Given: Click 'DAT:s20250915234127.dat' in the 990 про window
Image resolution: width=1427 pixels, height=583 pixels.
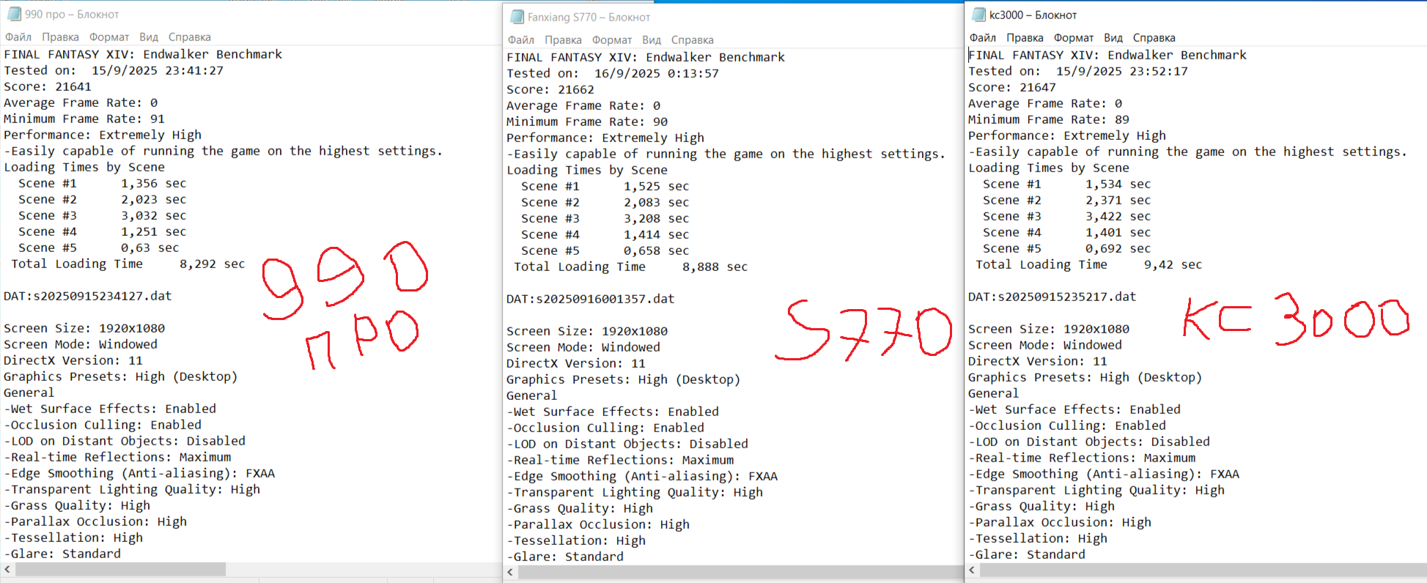Looking at the screenshot, I should tap(88, 296).
